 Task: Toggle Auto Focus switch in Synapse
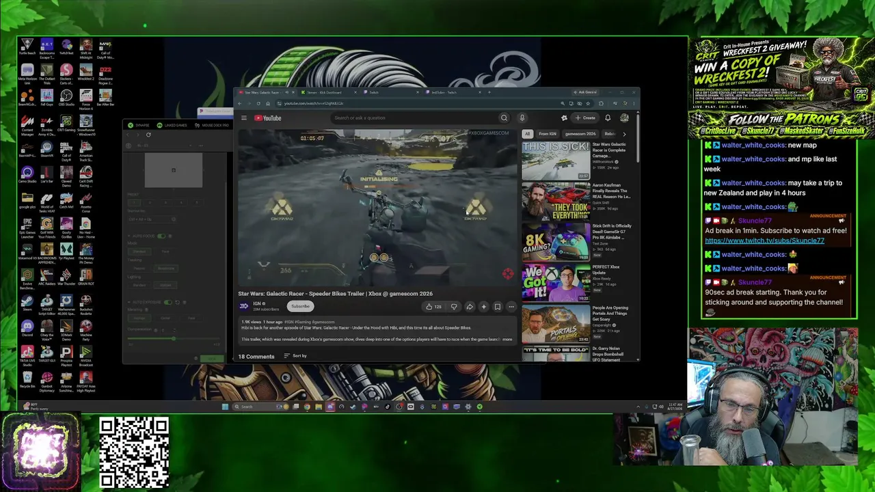[161, 236]
